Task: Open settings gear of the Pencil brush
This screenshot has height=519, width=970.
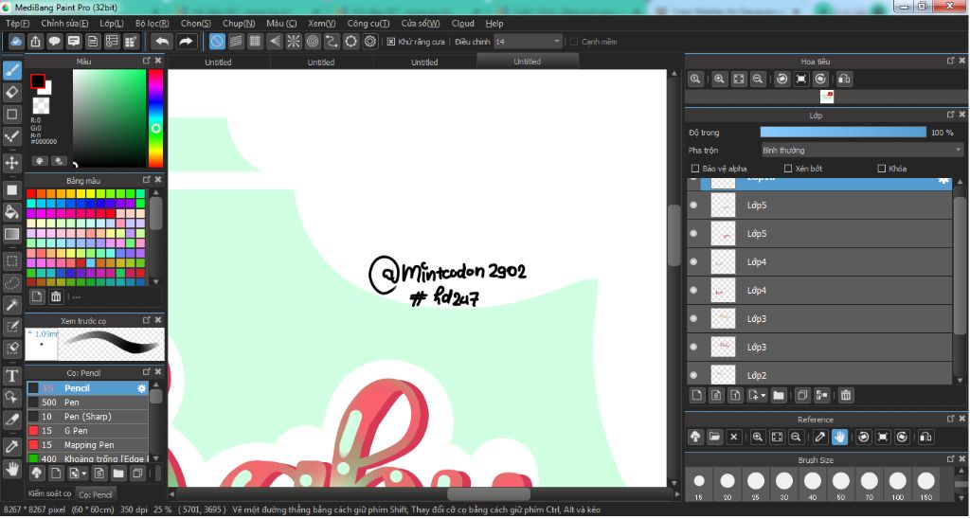Action: (142, 388)
